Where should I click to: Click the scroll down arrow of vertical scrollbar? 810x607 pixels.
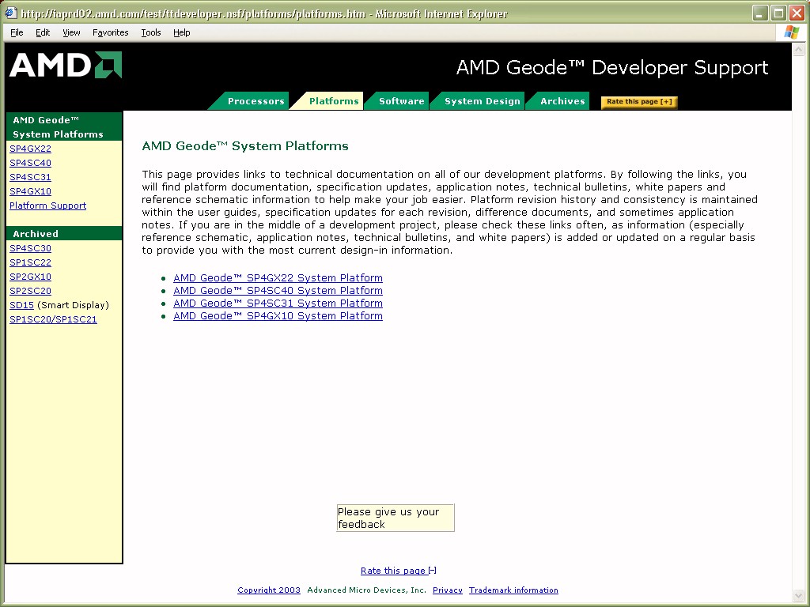pyautogui.click(x=799, y=594)
